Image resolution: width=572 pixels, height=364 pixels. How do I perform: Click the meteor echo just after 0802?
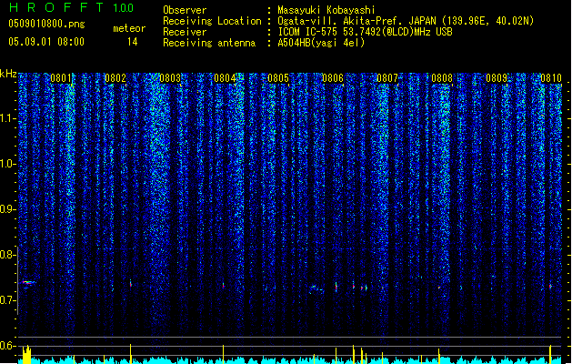coord(131,283)
